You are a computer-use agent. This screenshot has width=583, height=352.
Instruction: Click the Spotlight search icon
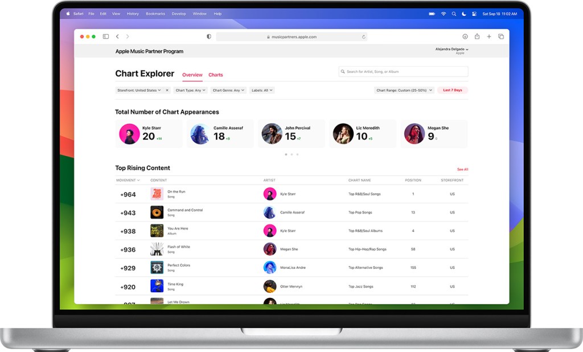click(454, 14)
